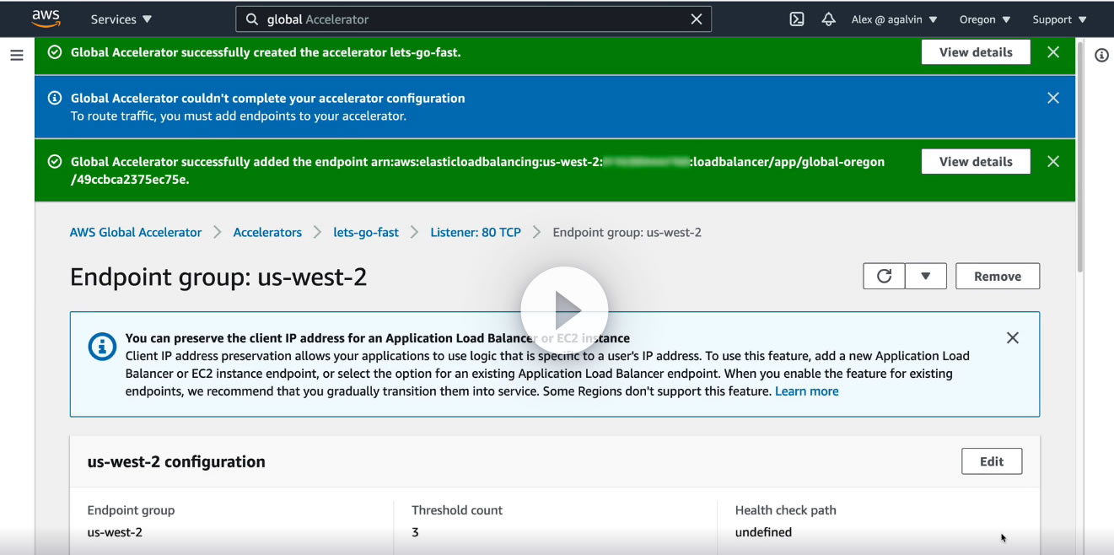Click the checkmark icon on the created banner
The image size is (1114, 555).
coord(55,52)
